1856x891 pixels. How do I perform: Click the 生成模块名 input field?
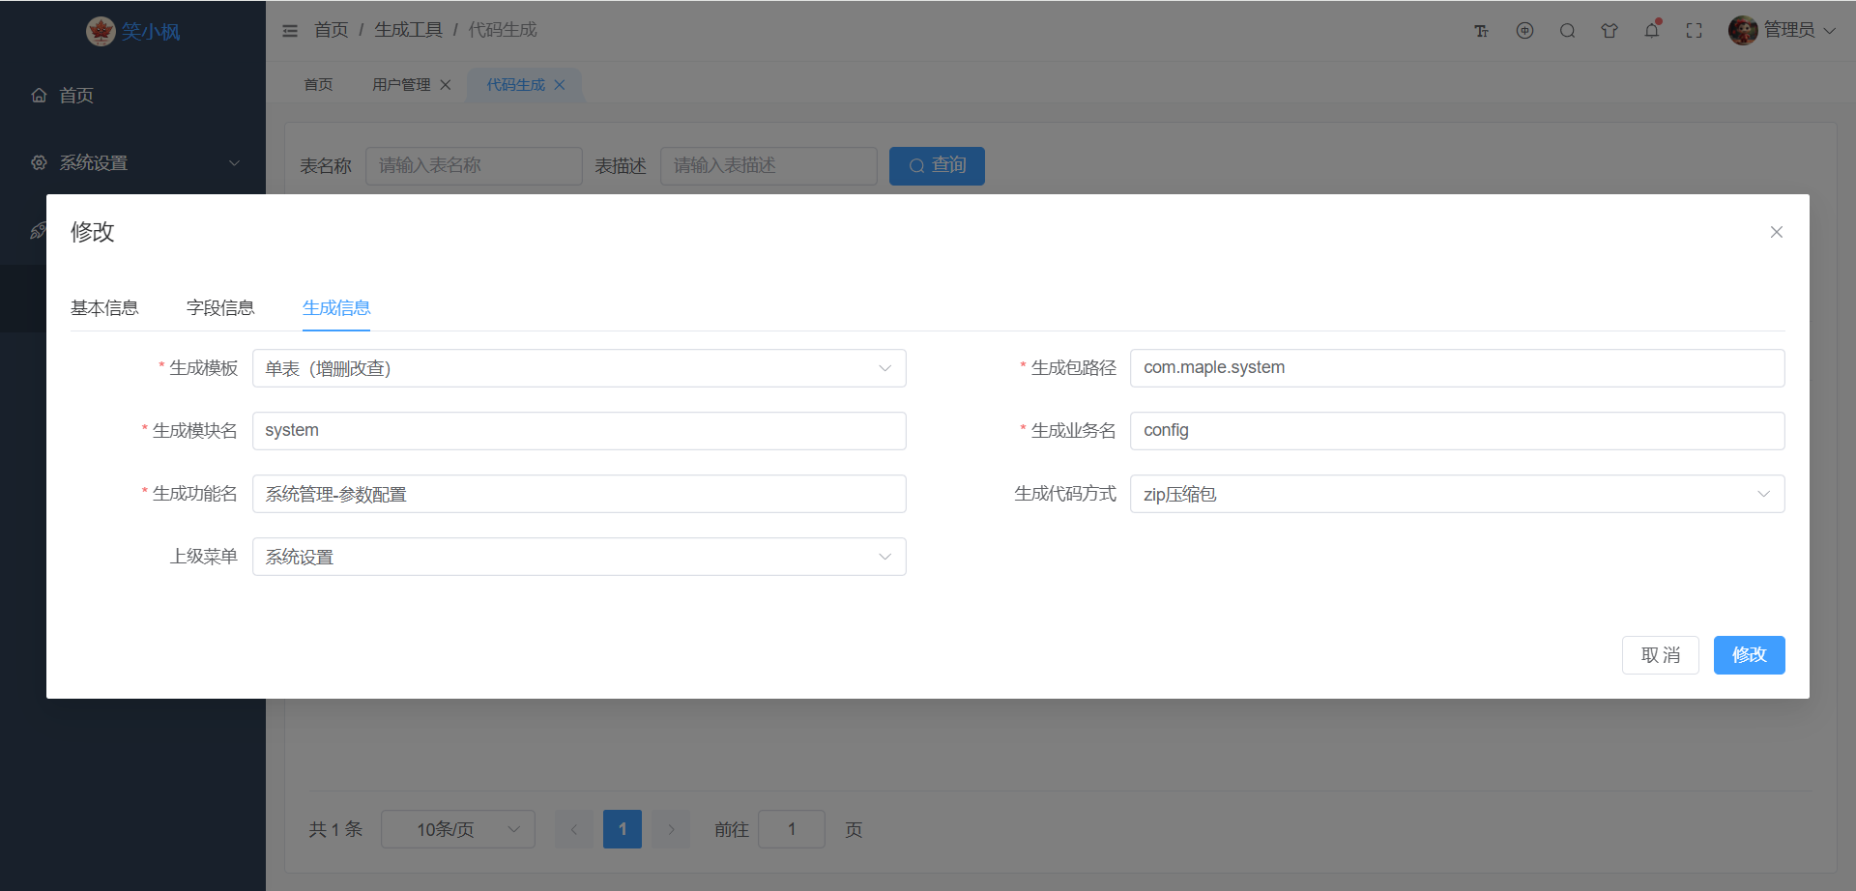[579, 431]
